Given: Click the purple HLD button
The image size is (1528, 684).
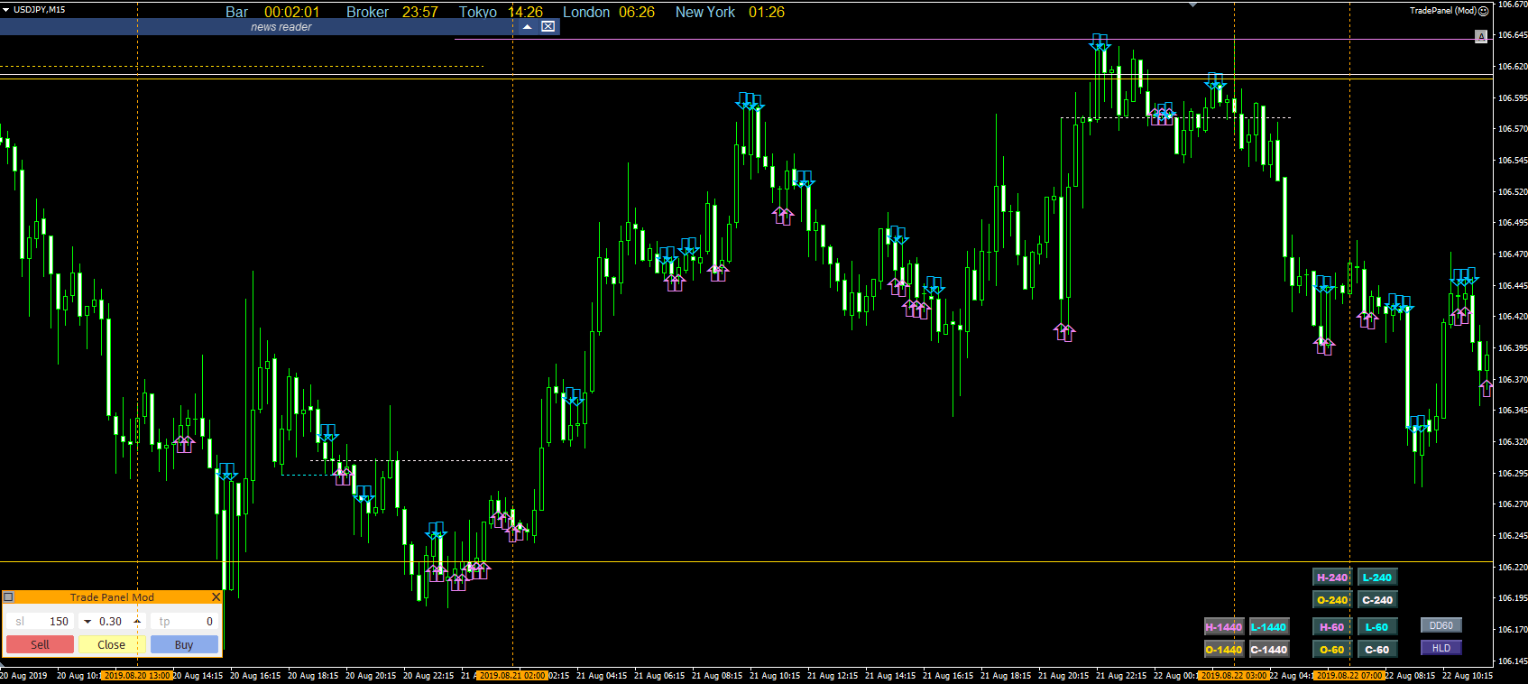Looking at the screenshot, I should (x=1441, y=648).
